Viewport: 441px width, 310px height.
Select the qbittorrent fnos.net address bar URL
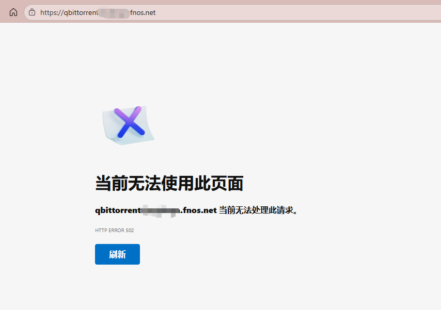[98, 13]
